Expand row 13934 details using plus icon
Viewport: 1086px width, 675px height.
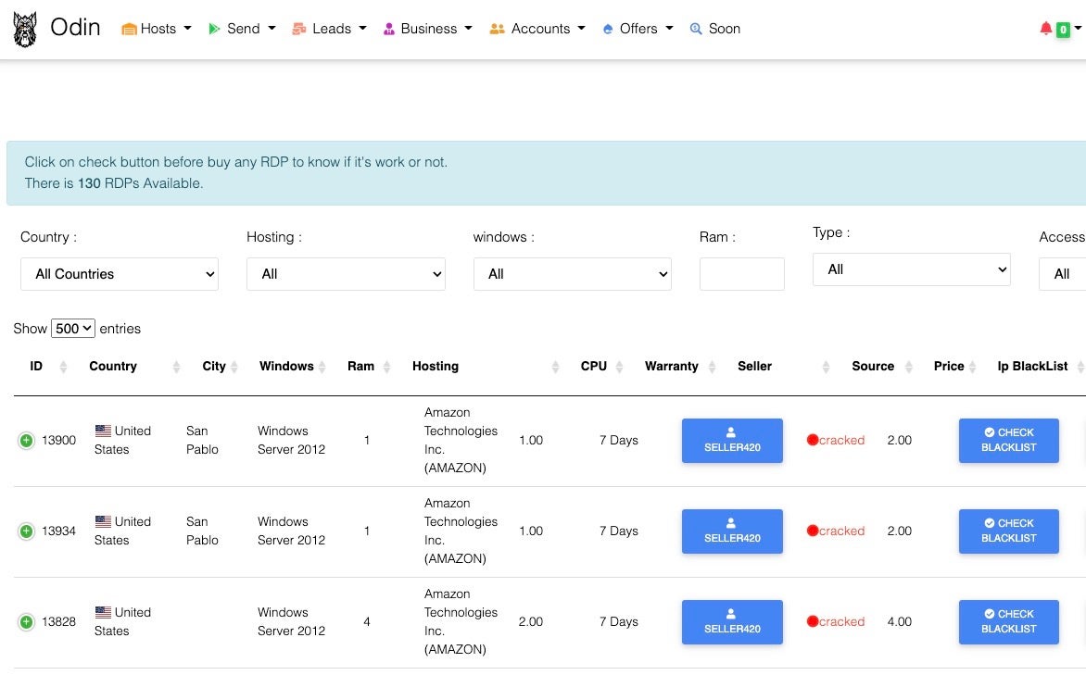pyautogui.click(x=27, y=531)
